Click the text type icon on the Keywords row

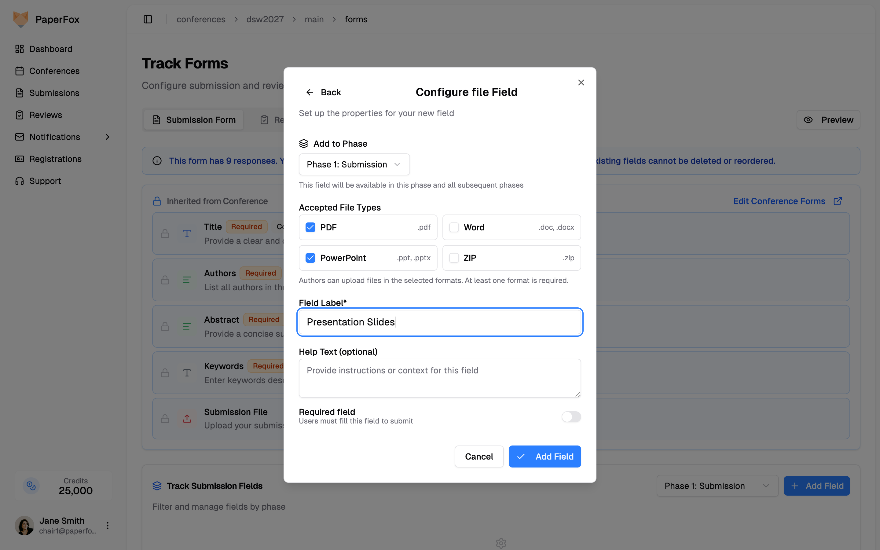(x=187, y=373)
